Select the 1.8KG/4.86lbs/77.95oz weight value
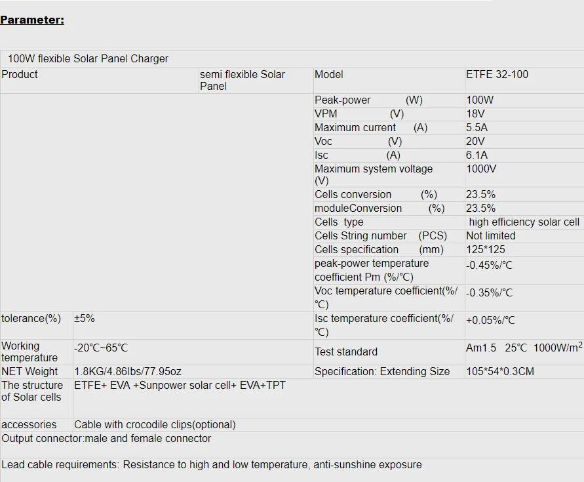 click(x=128, y=372)
